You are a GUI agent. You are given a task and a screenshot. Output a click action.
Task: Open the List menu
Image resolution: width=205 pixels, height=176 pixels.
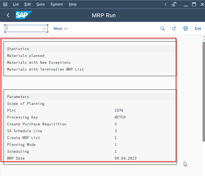[x=16, y=4]
